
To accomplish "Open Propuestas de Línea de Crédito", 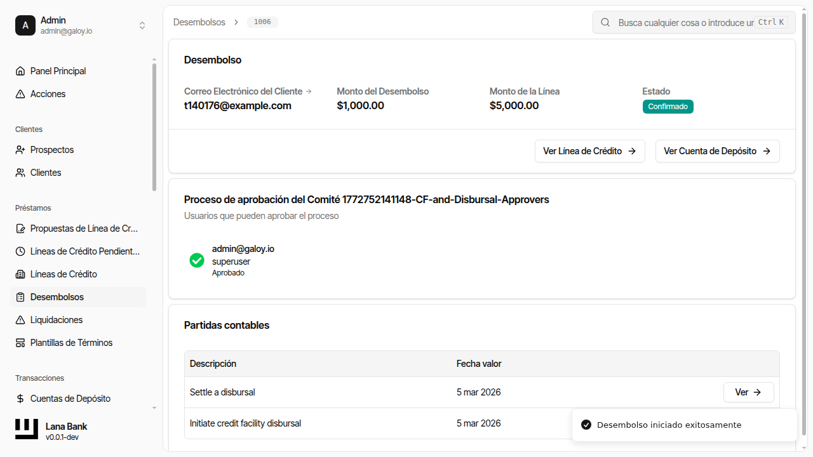I will pos(84,228).
